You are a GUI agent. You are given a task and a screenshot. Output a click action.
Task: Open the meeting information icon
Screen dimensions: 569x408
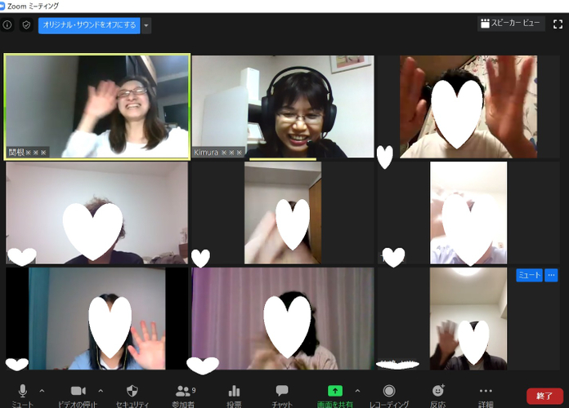tap(7, 25)
